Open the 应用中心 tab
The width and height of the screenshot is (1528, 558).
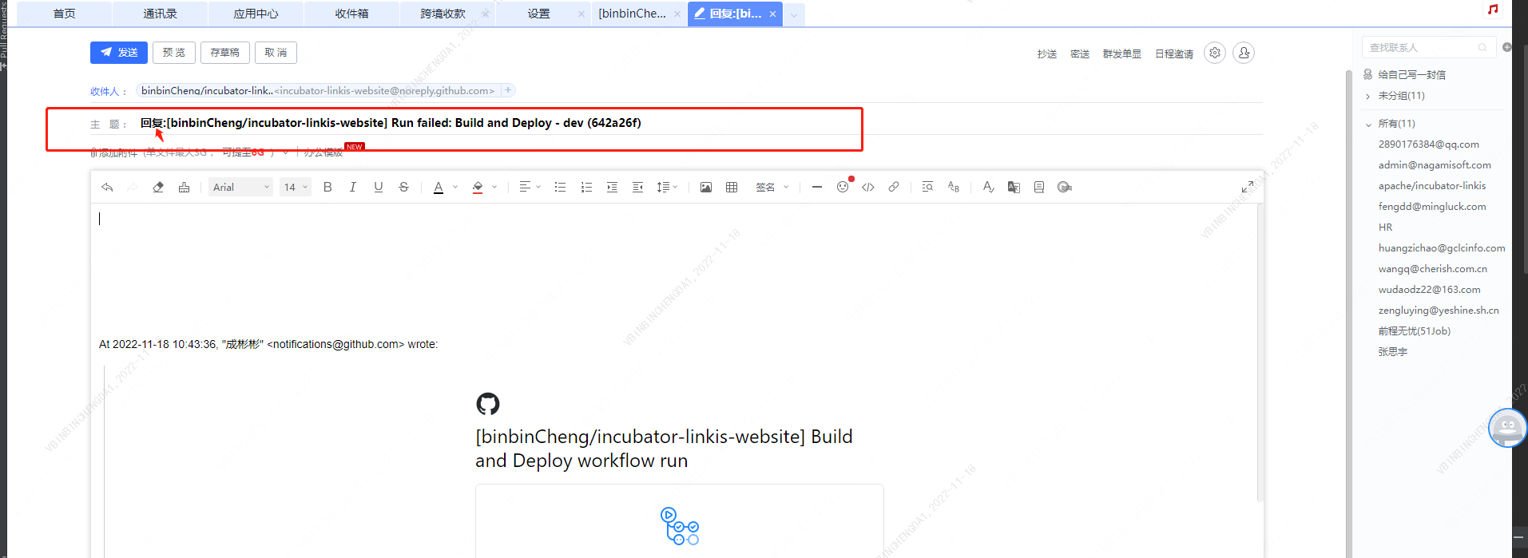256,14
